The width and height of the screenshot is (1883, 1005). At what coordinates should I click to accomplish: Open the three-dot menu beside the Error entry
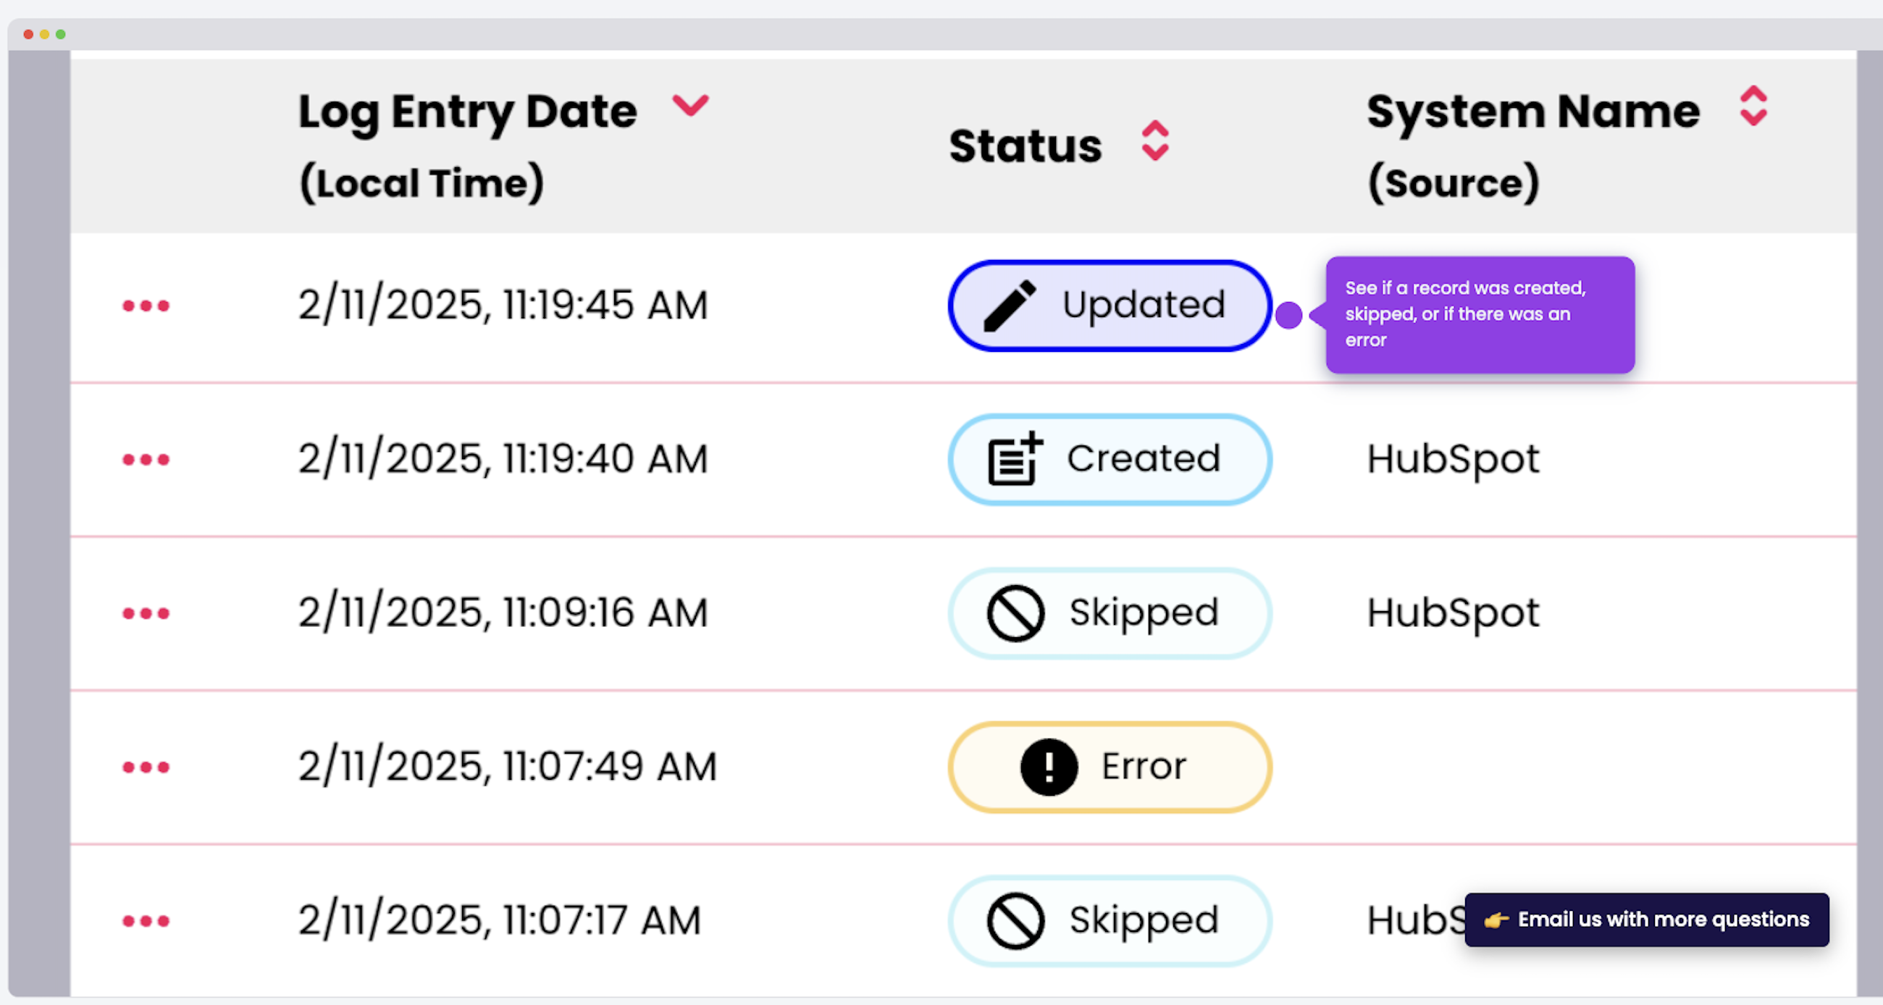tap(146, 768)
